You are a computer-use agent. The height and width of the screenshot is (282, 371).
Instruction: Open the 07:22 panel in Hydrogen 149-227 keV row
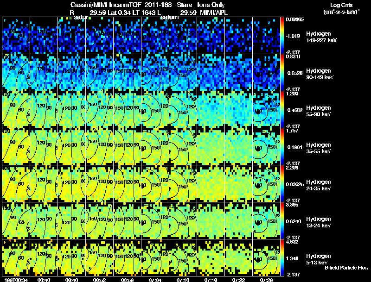point(238,35)
